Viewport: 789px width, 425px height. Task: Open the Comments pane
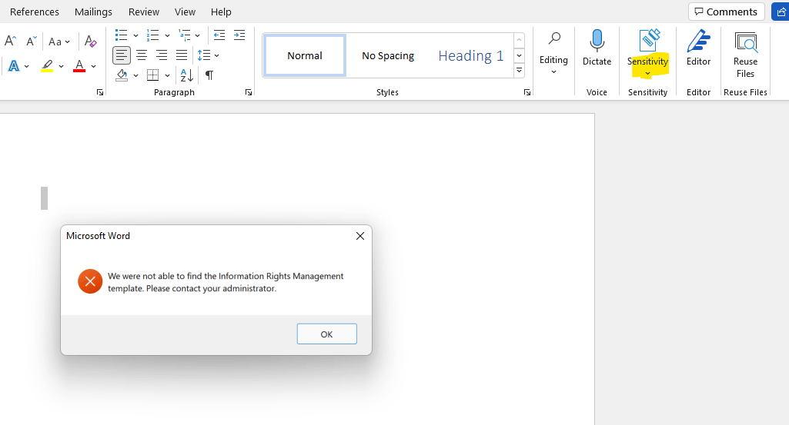coord(726,12)
